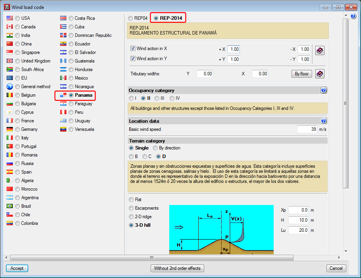The image size is (361, 278).
Task: Toggle the Wind action in X checkbox
Action: [133, 49]
